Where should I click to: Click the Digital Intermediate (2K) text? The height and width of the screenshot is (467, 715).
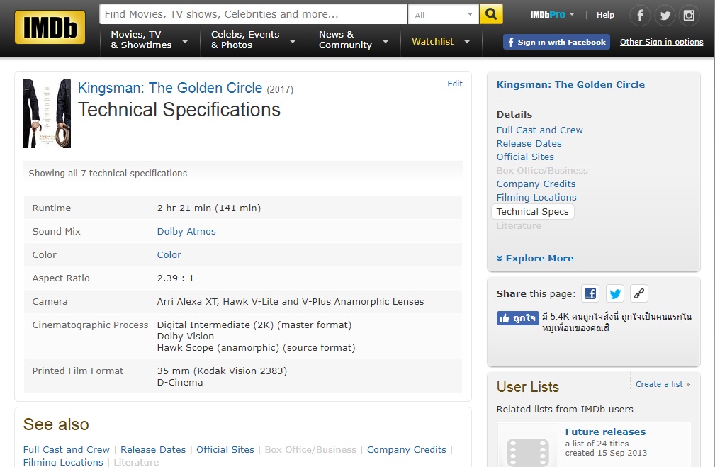pos(254,325)
